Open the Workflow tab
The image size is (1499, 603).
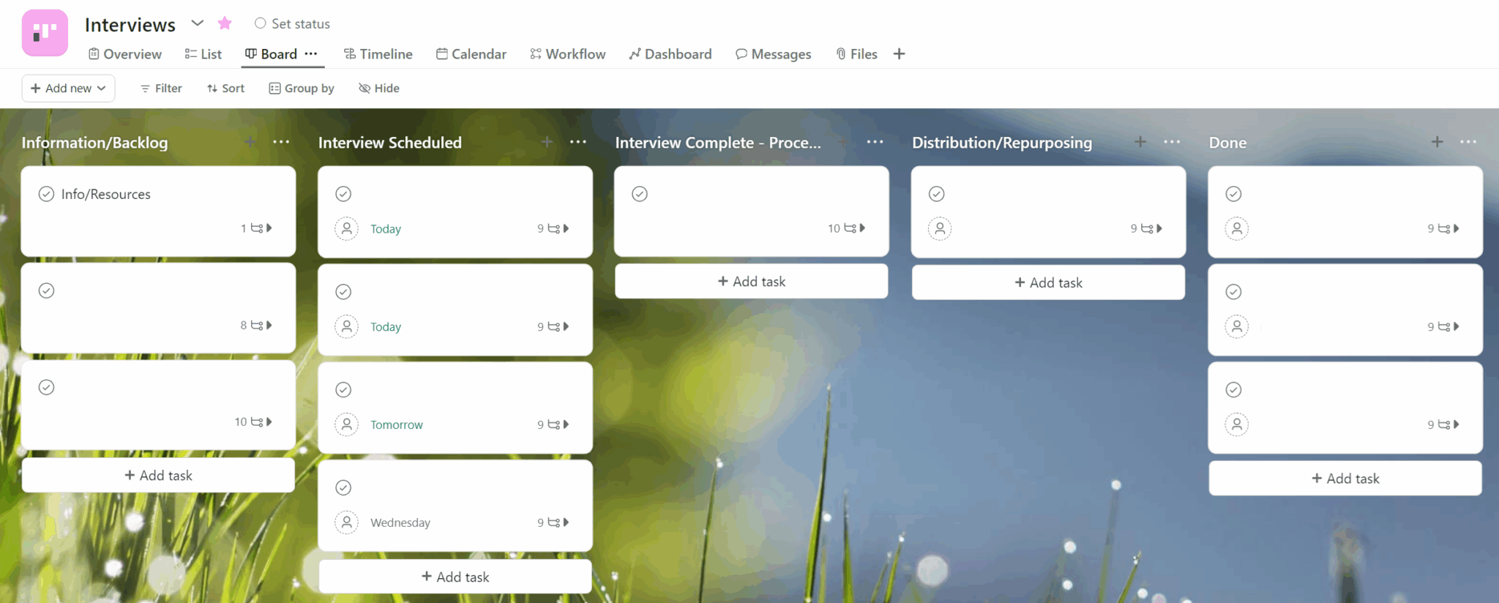[568, 54]
